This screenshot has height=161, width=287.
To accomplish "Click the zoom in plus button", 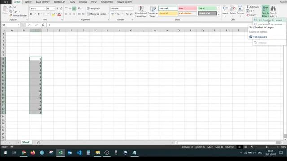I will click(x=278, y=147).
